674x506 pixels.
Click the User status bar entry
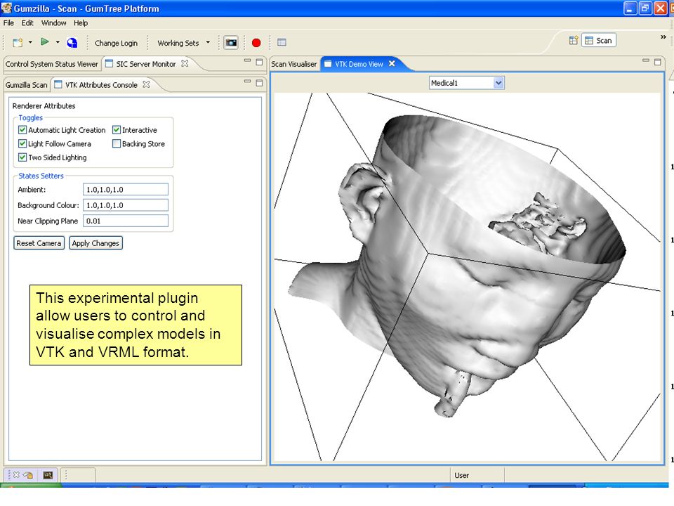[462, 475]
